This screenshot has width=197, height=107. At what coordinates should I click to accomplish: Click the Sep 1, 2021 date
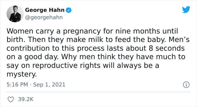click(x=49, y=84)
